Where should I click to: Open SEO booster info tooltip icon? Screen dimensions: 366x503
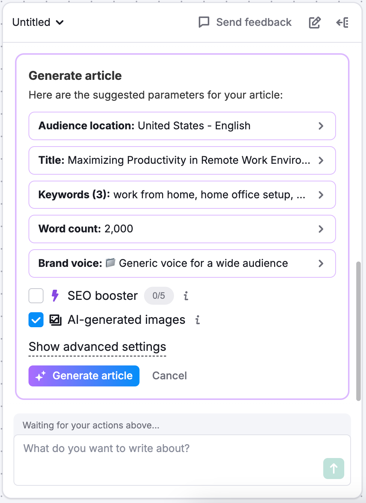point(186,296)
